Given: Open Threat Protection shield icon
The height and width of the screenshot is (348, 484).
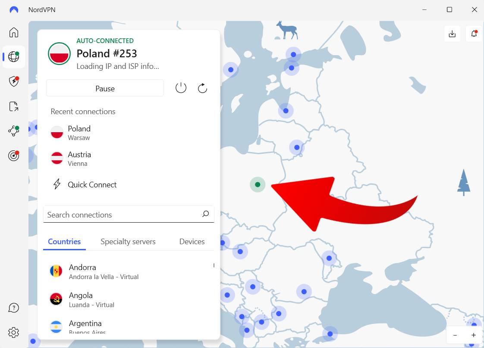Looking at the screenshot, I should 13,81.
